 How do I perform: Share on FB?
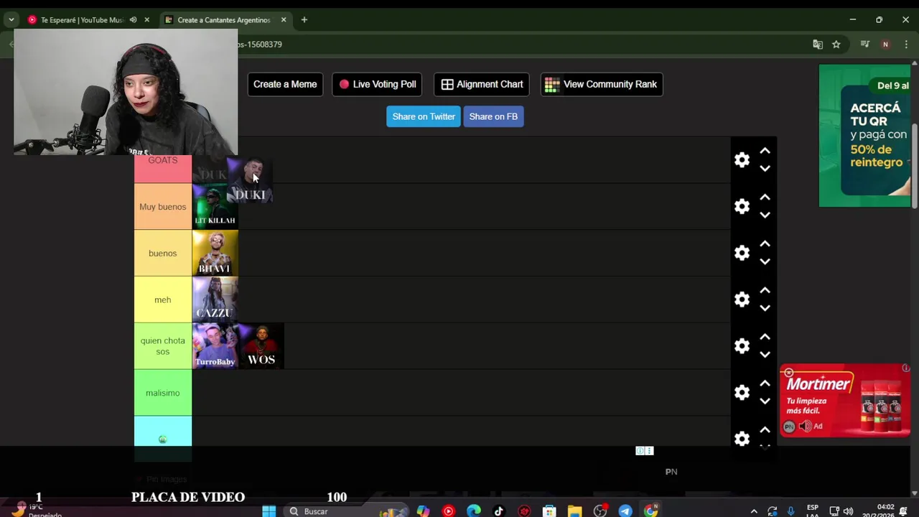[x=493, y=116]
